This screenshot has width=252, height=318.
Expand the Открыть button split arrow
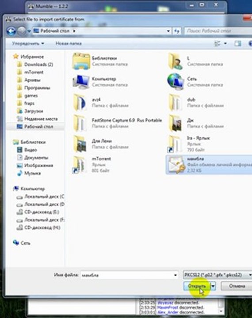coord(213,286)
